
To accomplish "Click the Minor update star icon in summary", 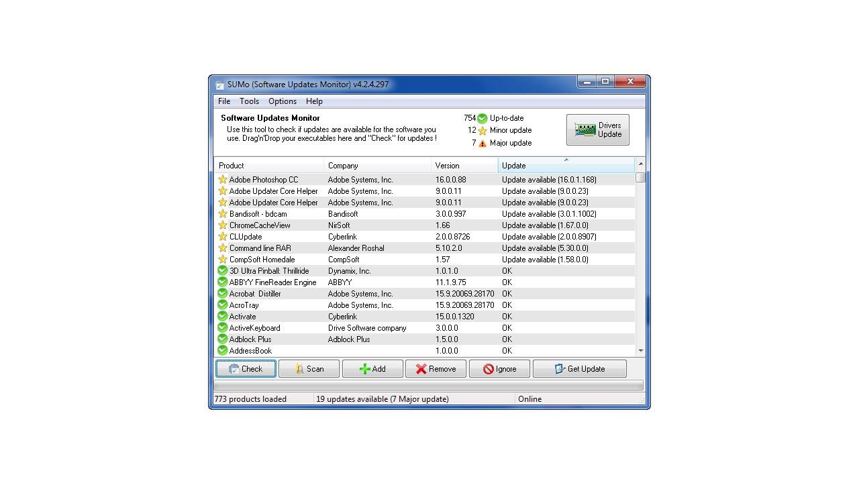I will click(482, 131).
